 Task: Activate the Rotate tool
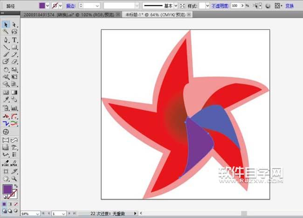click(x=6, y=70)
